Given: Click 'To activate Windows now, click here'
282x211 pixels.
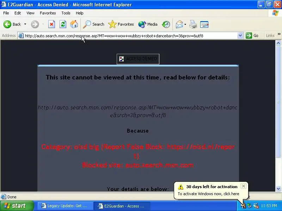Looking at the screenshot, I should (x=208, y=194).
